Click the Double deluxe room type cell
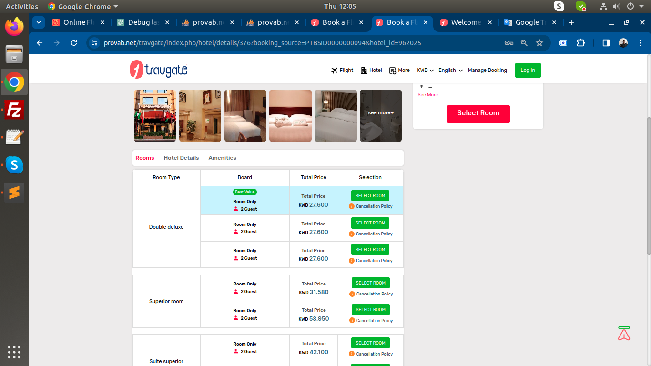 tap(166, 227)
